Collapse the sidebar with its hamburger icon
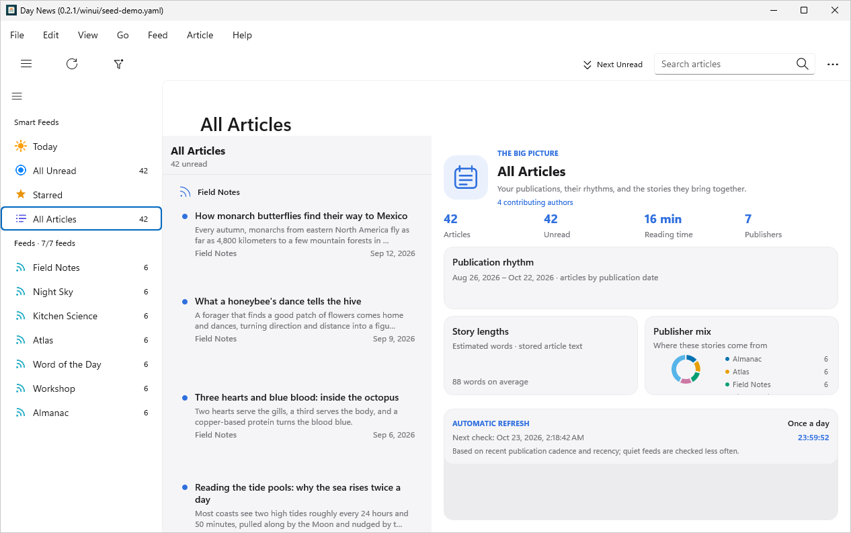The width and height of the screenshot is (851, 533). [17, 96]
